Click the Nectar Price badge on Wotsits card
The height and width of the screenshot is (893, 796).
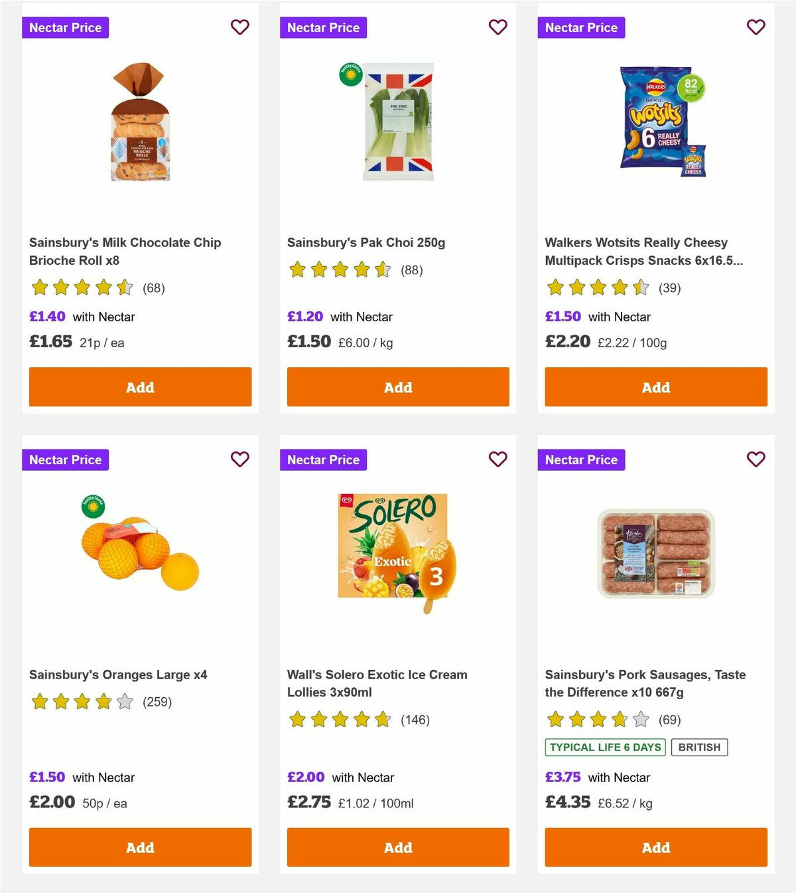[580, 27]
